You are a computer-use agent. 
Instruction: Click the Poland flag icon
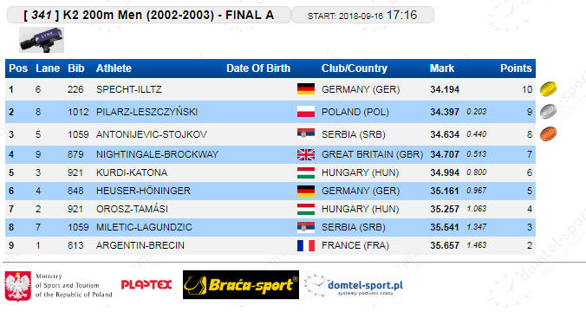click(x=306, y=111)
